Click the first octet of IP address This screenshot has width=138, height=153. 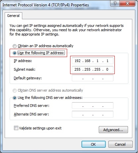point(77,61)
